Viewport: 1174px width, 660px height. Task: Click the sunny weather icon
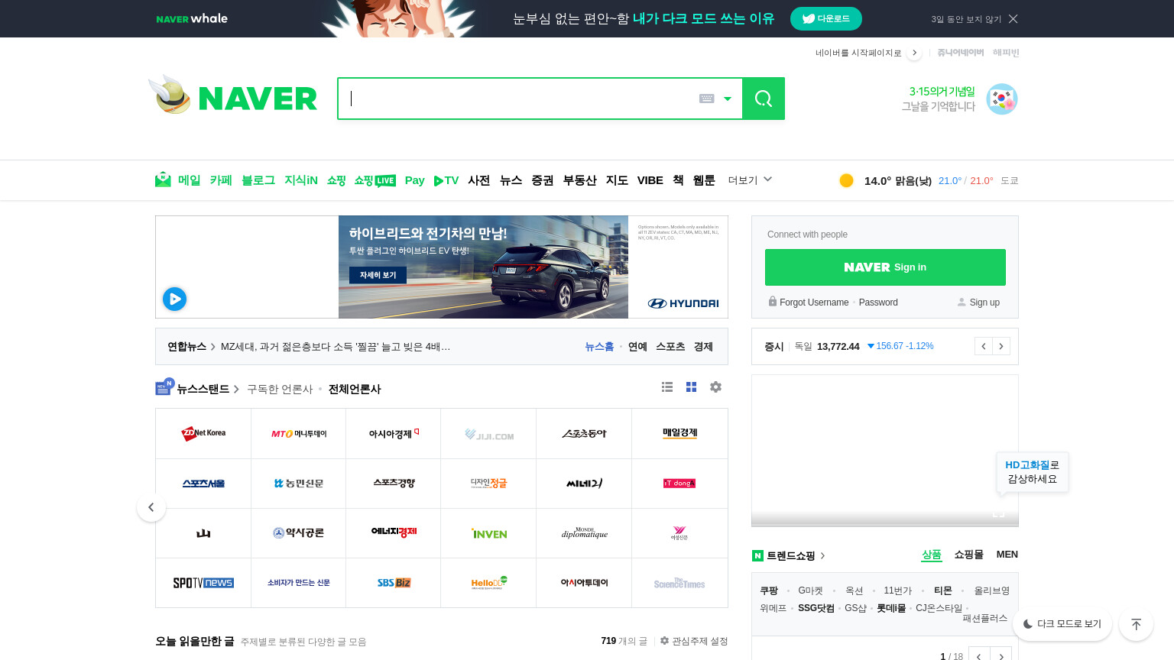[846, 180]
